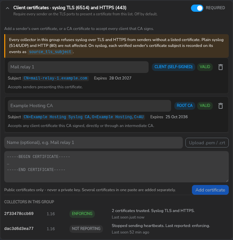This screenshot has height=240, width=233.
Task: Focus the PEM certificate paste textarea
Action: (x=116, y=167)
